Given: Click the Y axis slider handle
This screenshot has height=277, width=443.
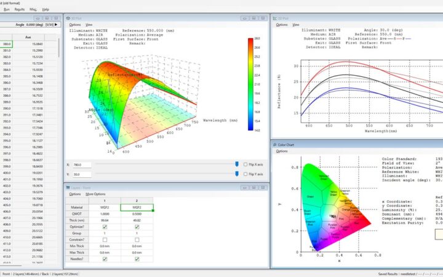Looking at the screenshot, I should pyautogui.click(x=237, y=174).
